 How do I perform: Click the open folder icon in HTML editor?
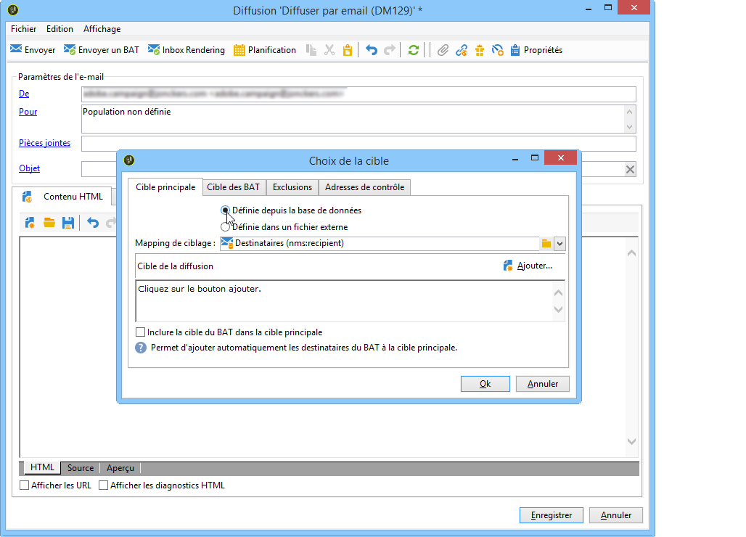coord(49,223)
